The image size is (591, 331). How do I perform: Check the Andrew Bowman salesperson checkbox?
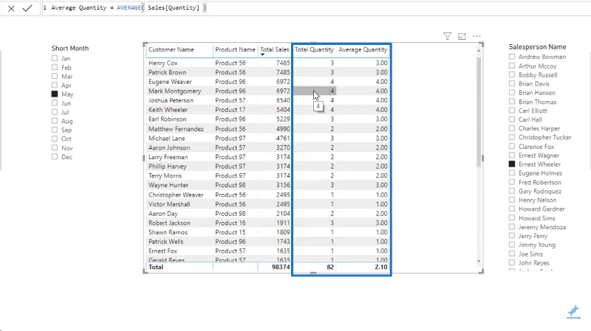[512, 57]
